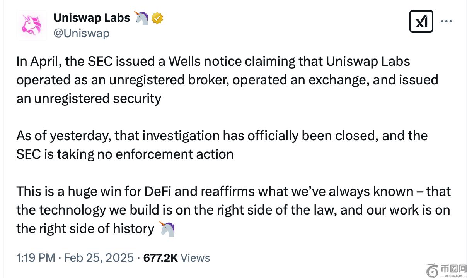The height and width of the screenshot is (278, 467).
Task: Click the Uniswap Labs display name
Action: (x=92, y=17)
